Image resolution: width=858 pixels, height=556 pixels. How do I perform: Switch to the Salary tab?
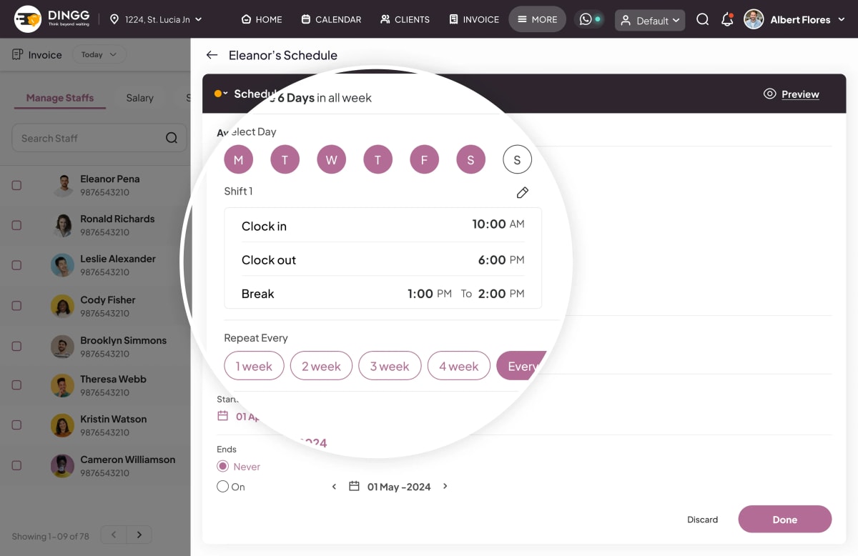click(139, 98)
